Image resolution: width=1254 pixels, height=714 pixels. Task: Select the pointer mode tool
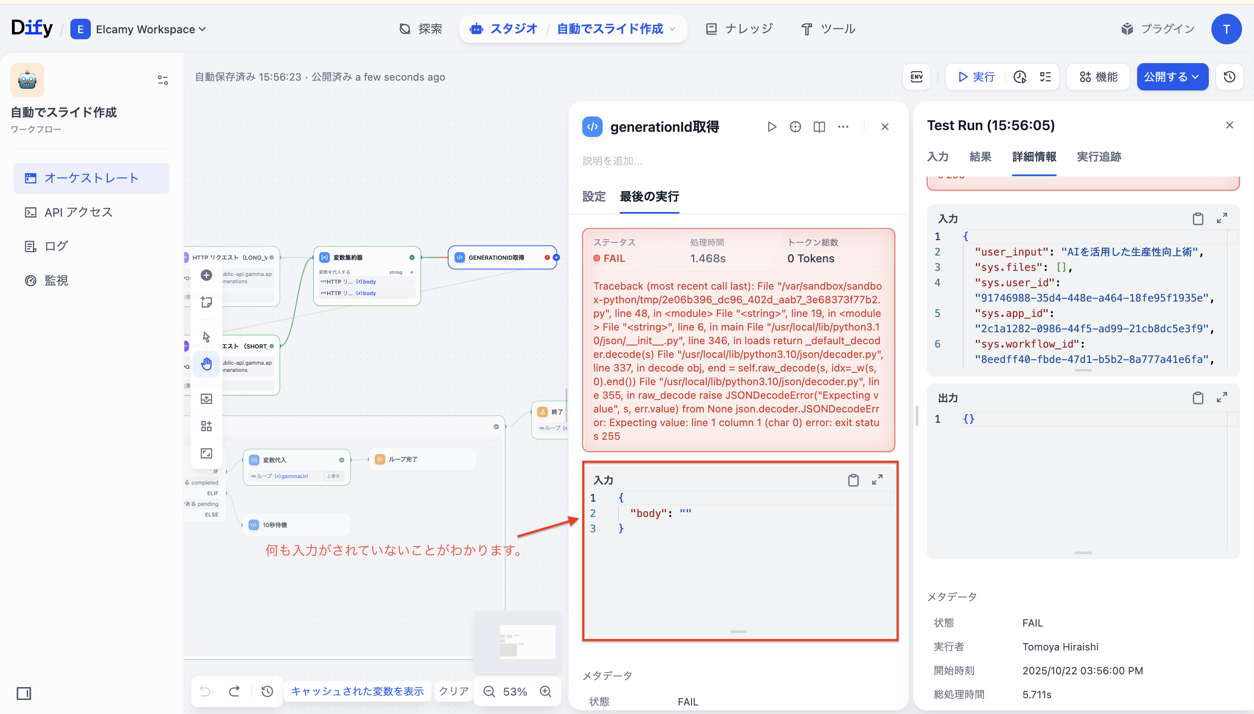point(206,337)
